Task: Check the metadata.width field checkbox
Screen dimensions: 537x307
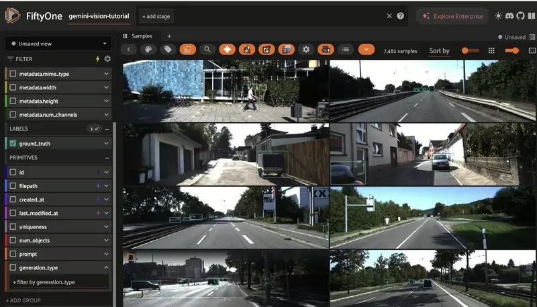Action: coord(13,87)
